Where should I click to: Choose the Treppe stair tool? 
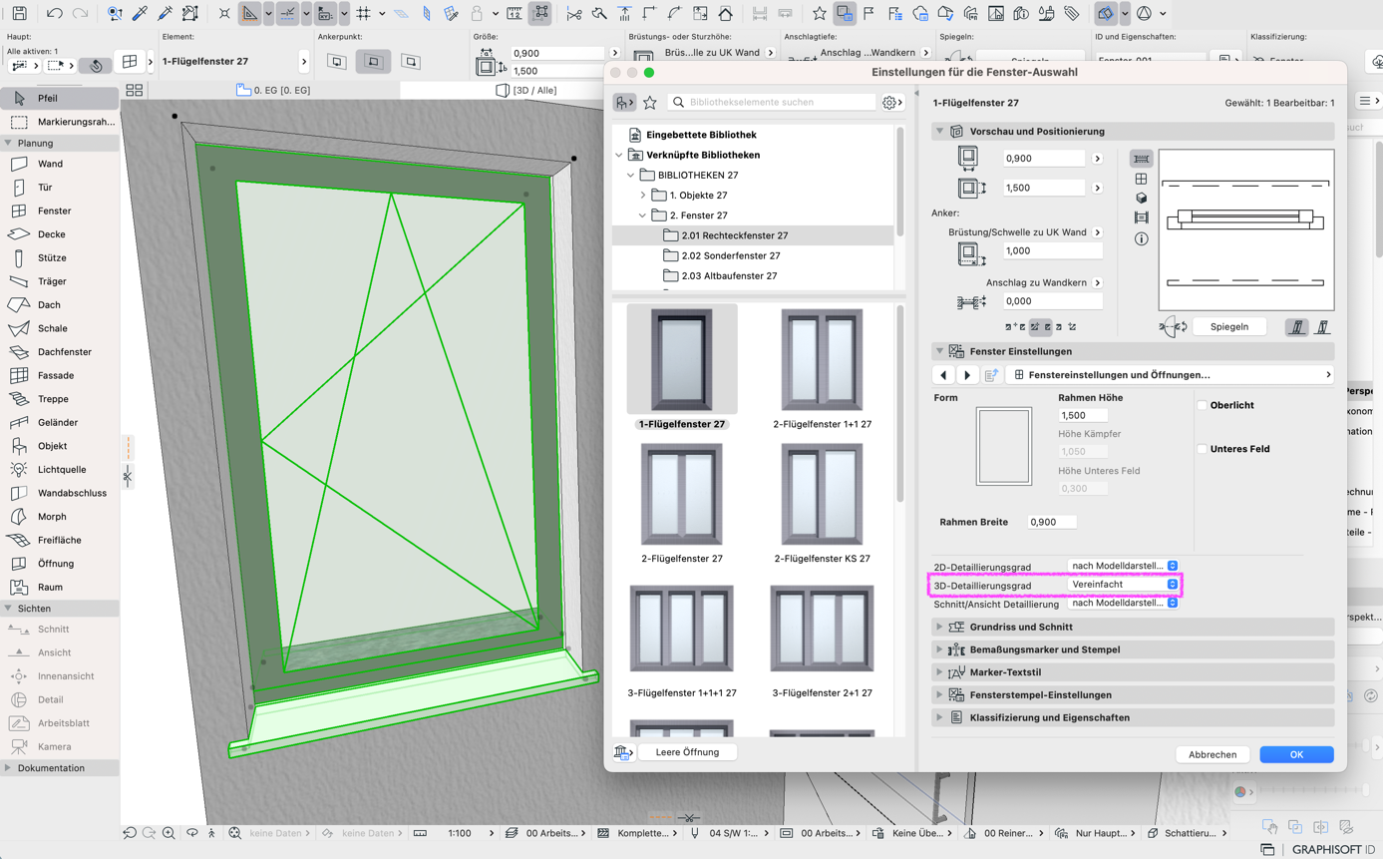coord(60,399)
